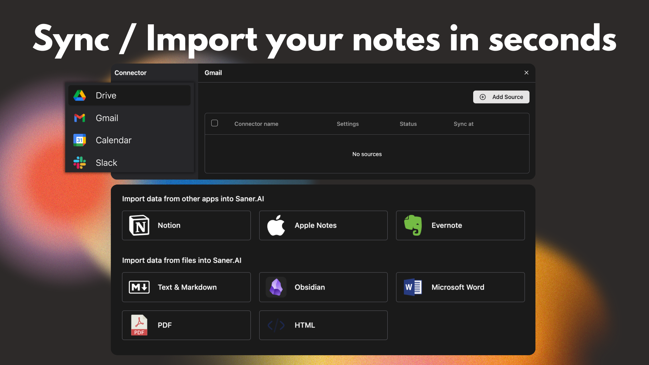The height and width of the screenshot is (365, 649).
Task: Click the Status column header
Action: (x=408, y=124)
